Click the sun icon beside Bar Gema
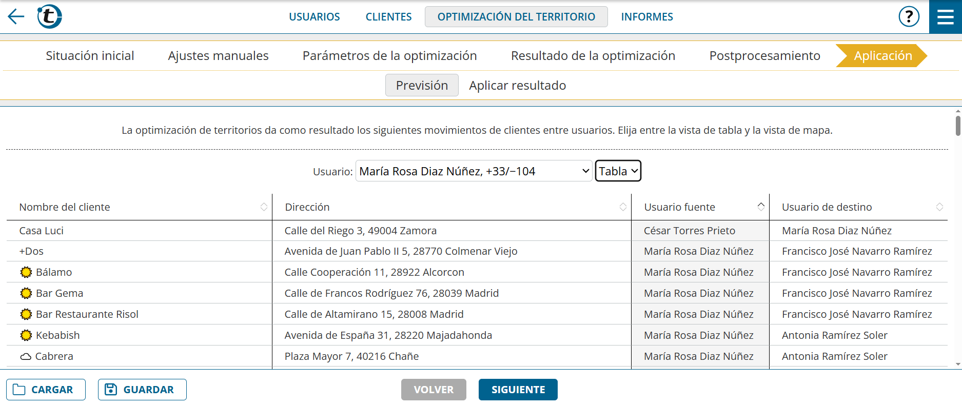The image size is (962, 406). pos(26,293)
